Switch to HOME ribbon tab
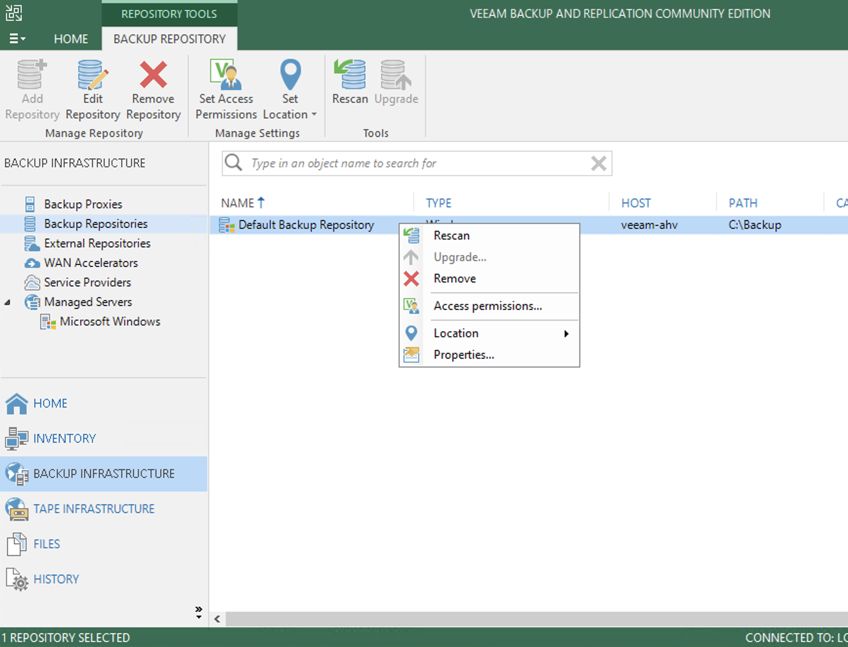Viewport: 848px width, 647px height. click(71, 39)
